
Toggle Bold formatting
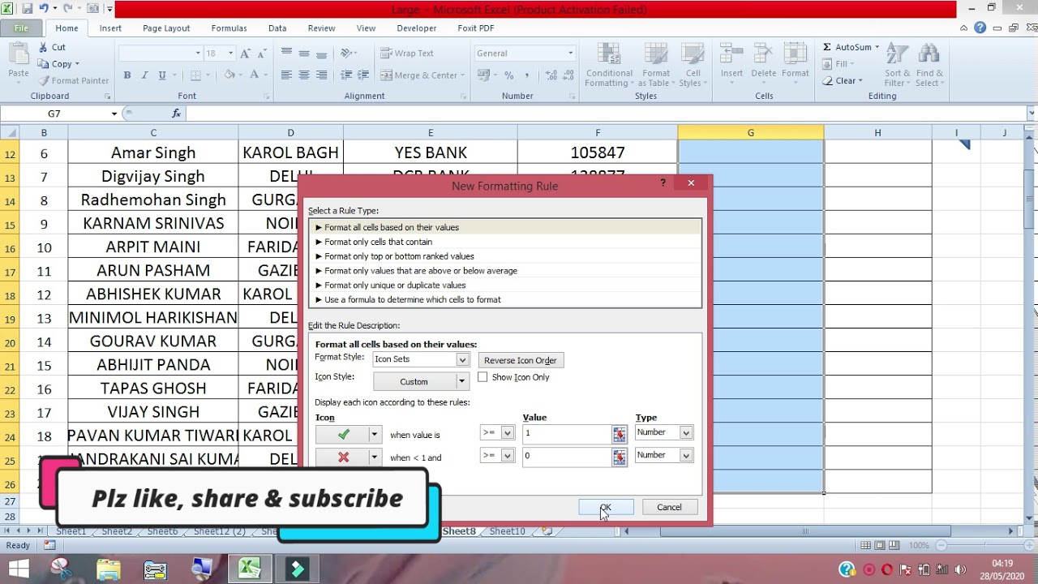pyautogui.click(x=127, y=75)
